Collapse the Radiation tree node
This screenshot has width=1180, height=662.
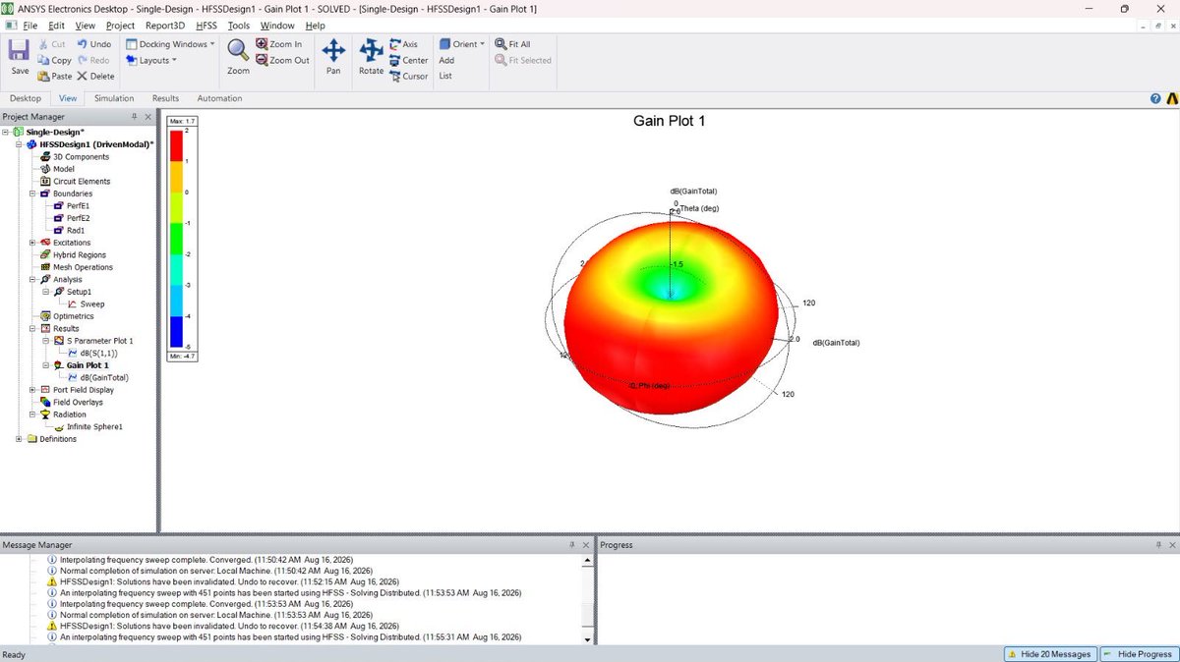coord(32,414)
